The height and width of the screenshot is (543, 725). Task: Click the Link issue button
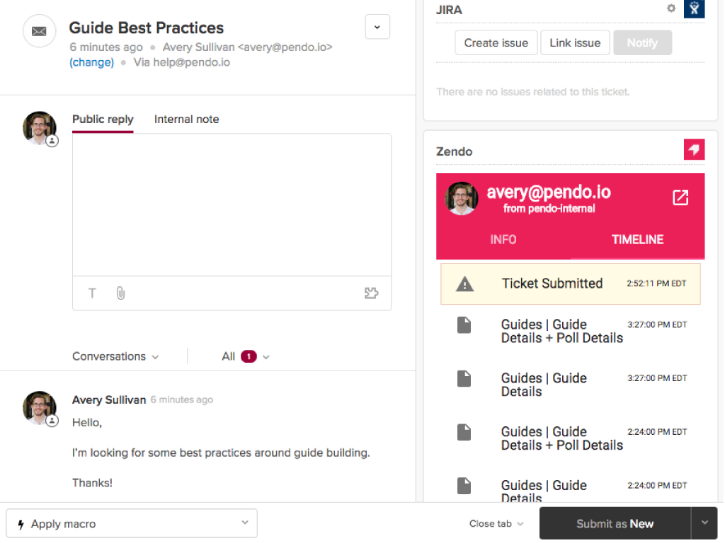click(575, 43)
